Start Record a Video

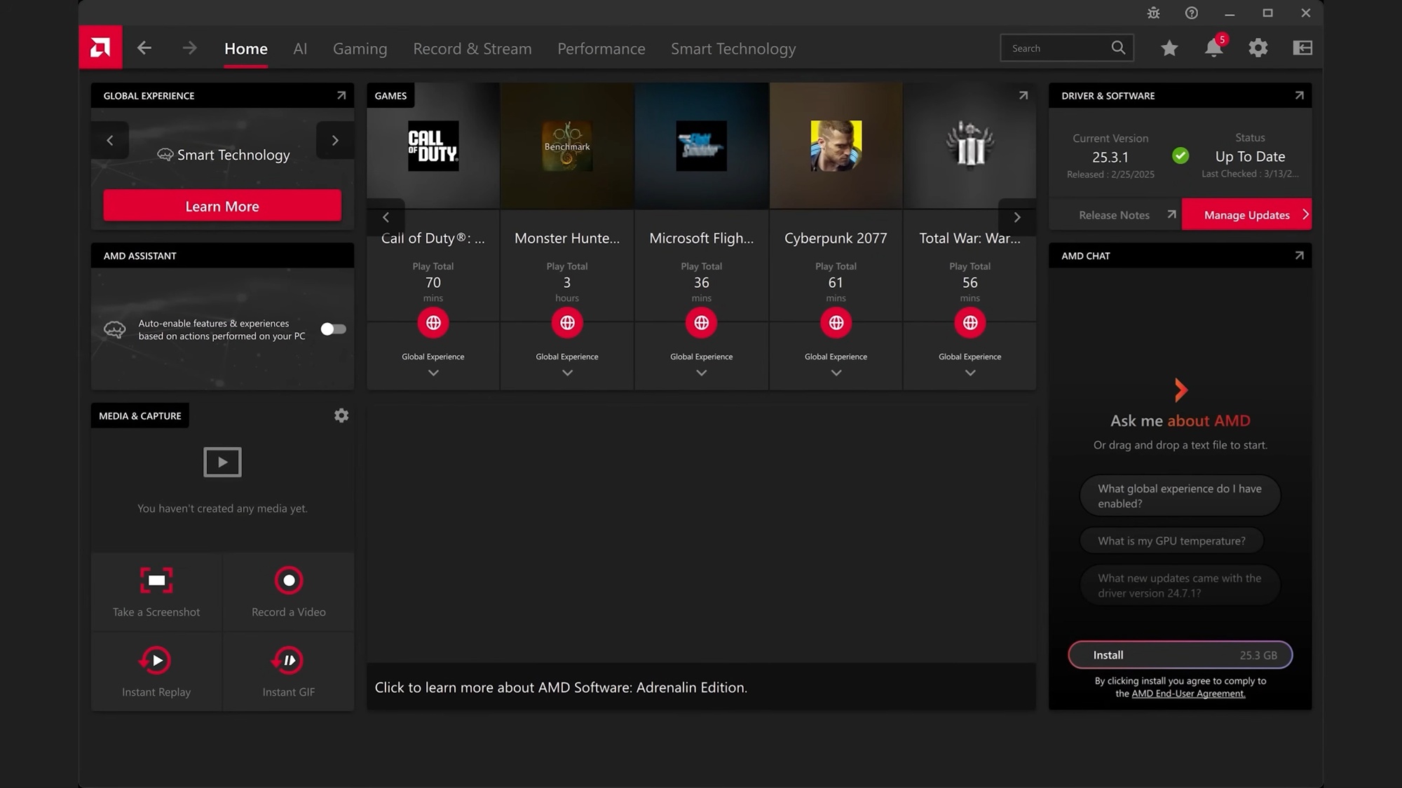288,580
